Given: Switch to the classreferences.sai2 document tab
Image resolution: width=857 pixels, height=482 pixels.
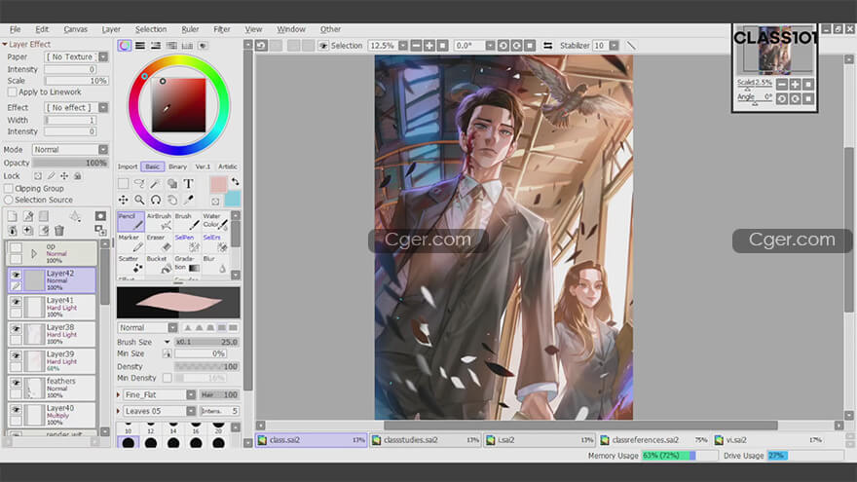Looking at the screenshot, I should (654, 440).
